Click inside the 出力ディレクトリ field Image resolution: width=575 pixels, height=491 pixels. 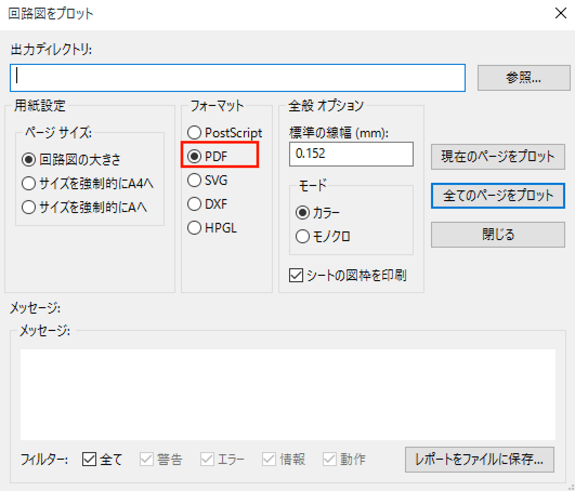238,77
